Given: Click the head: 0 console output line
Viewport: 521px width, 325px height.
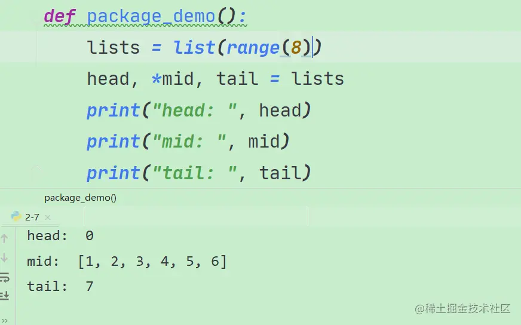Looking at the screenshot, I should pyautogui.click(x=60, y=235).
